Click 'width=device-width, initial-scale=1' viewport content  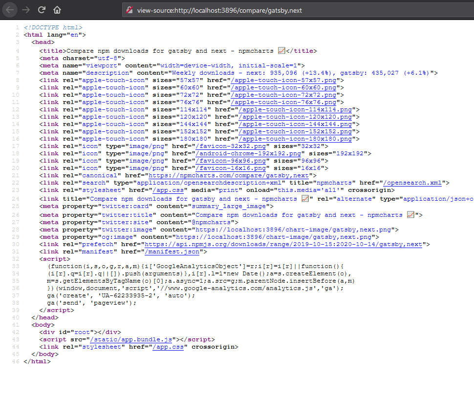pos(229,65)
